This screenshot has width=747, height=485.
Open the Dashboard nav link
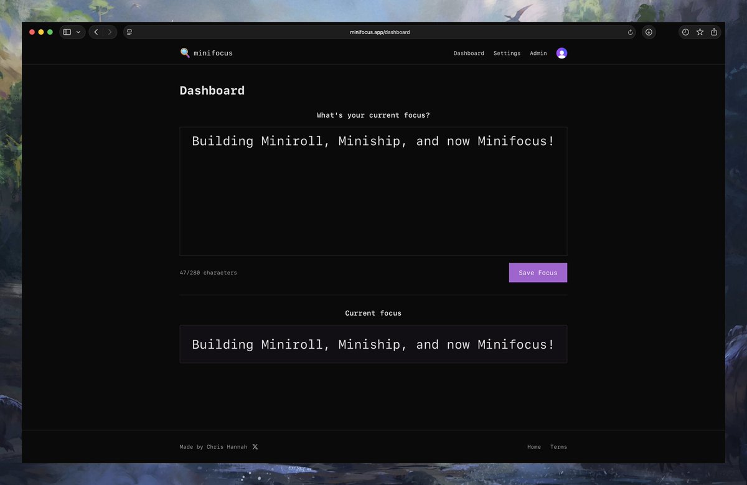click(x=469, y=54)
